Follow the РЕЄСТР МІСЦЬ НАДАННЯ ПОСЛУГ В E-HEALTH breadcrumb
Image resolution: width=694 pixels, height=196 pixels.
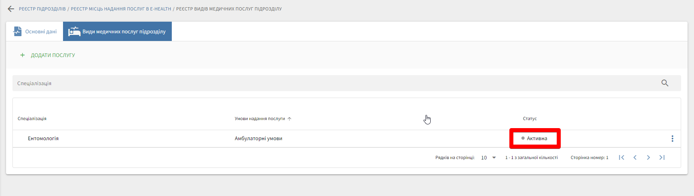click(121, 9)
